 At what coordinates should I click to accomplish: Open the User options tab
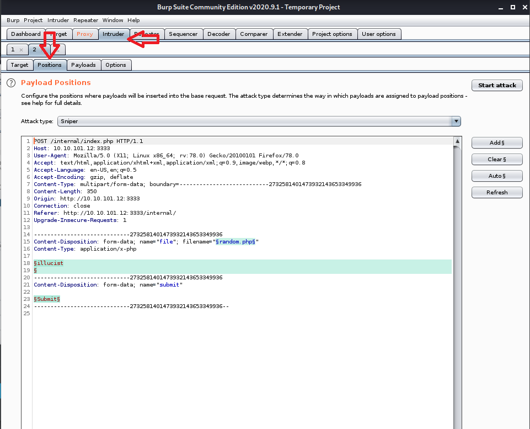(x=379, y=34)
